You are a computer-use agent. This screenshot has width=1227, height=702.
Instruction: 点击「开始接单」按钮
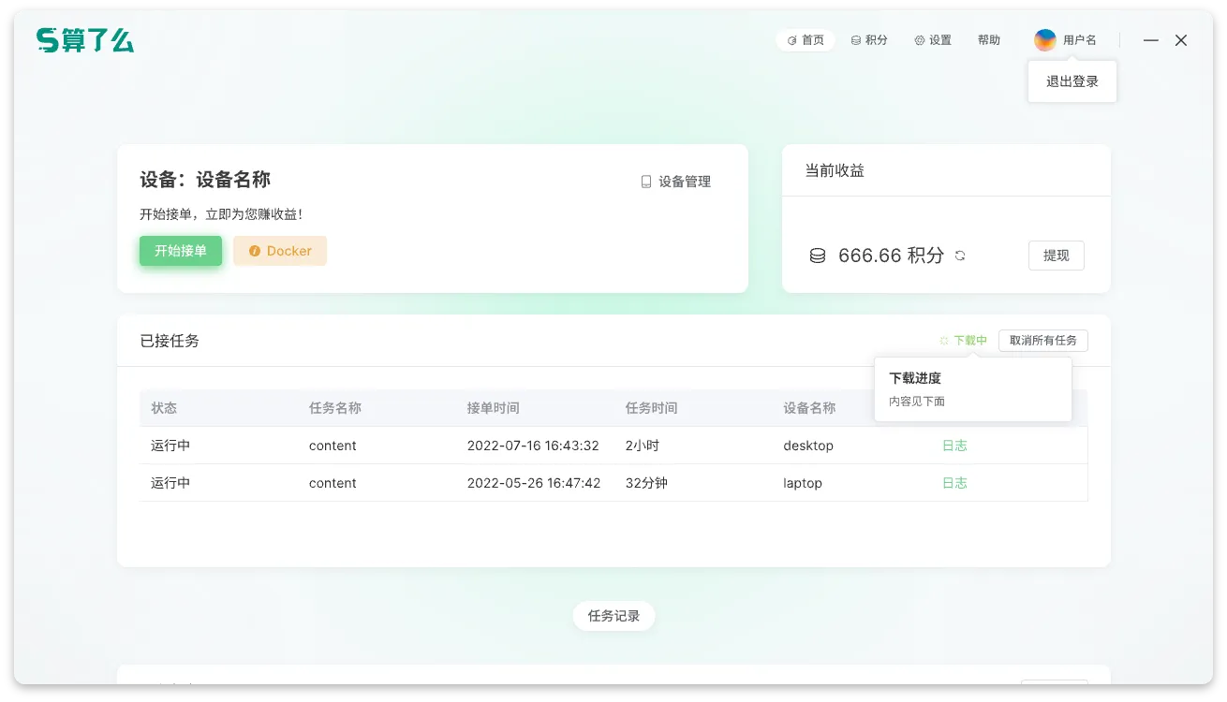click(180, 250)
